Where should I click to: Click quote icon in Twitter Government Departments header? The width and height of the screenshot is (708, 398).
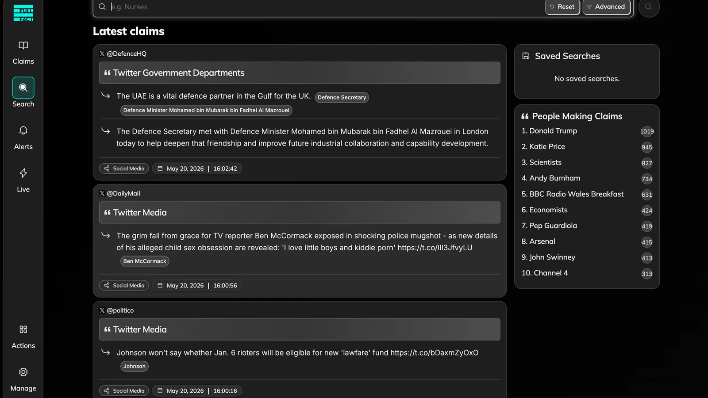[x=107, y=73]
